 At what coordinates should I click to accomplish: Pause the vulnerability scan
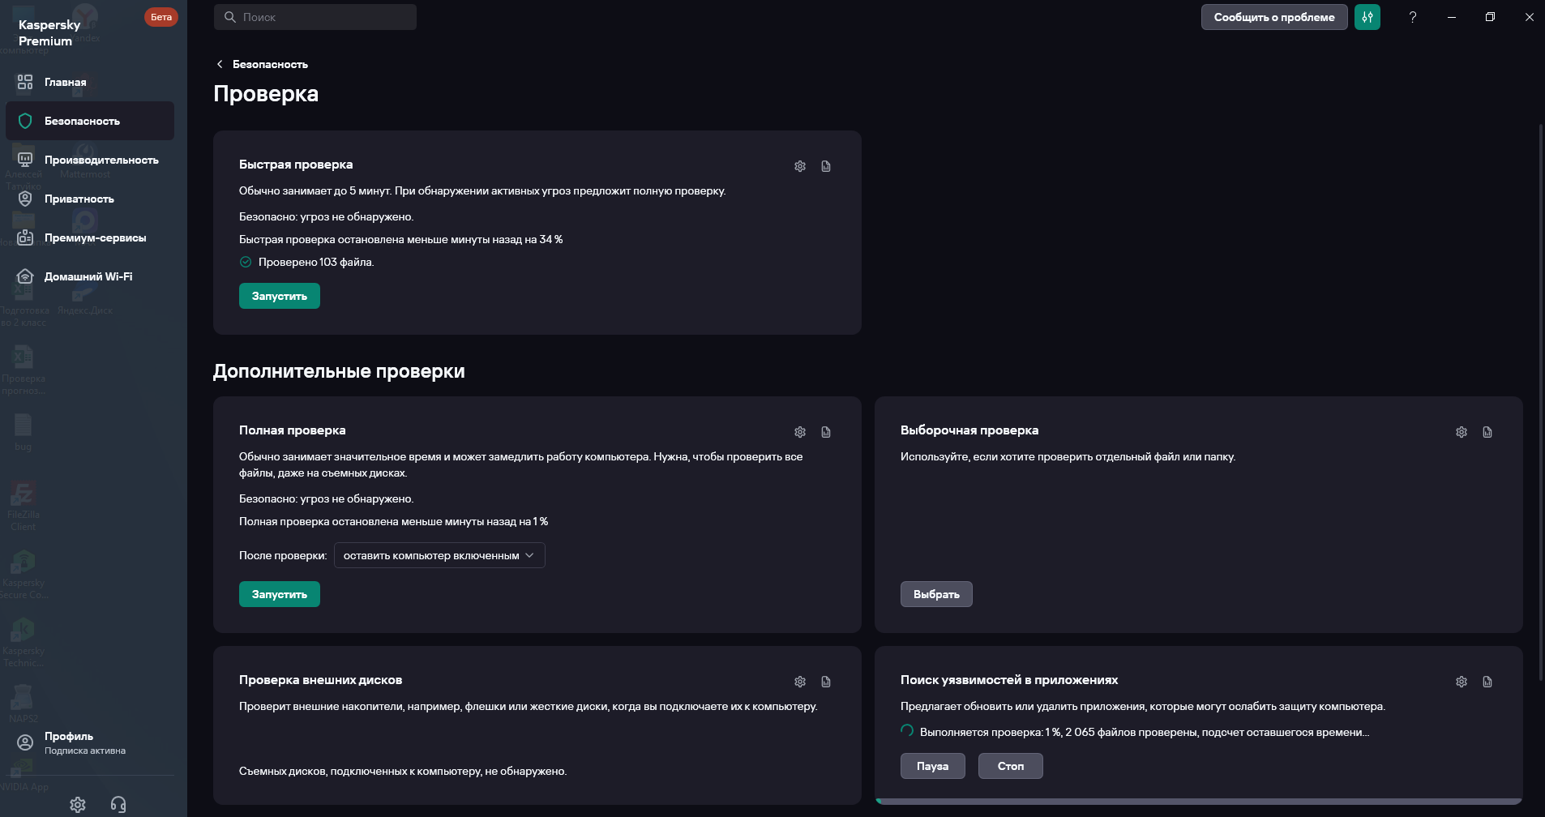[932, 766]
